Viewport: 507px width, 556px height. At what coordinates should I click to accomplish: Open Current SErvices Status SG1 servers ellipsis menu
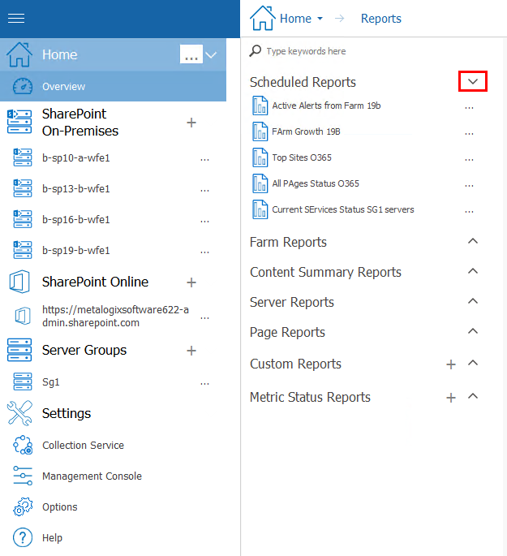(x=469, y=211)
